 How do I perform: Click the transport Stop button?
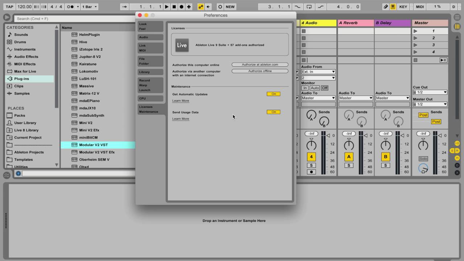point(174,7)
